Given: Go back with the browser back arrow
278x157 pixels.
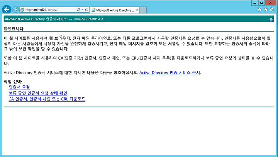Looking at the screenshot, I should tap(7, 10).
